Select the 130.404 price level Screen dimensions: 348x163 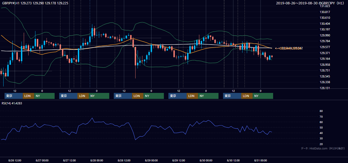(x=325, y=24)
